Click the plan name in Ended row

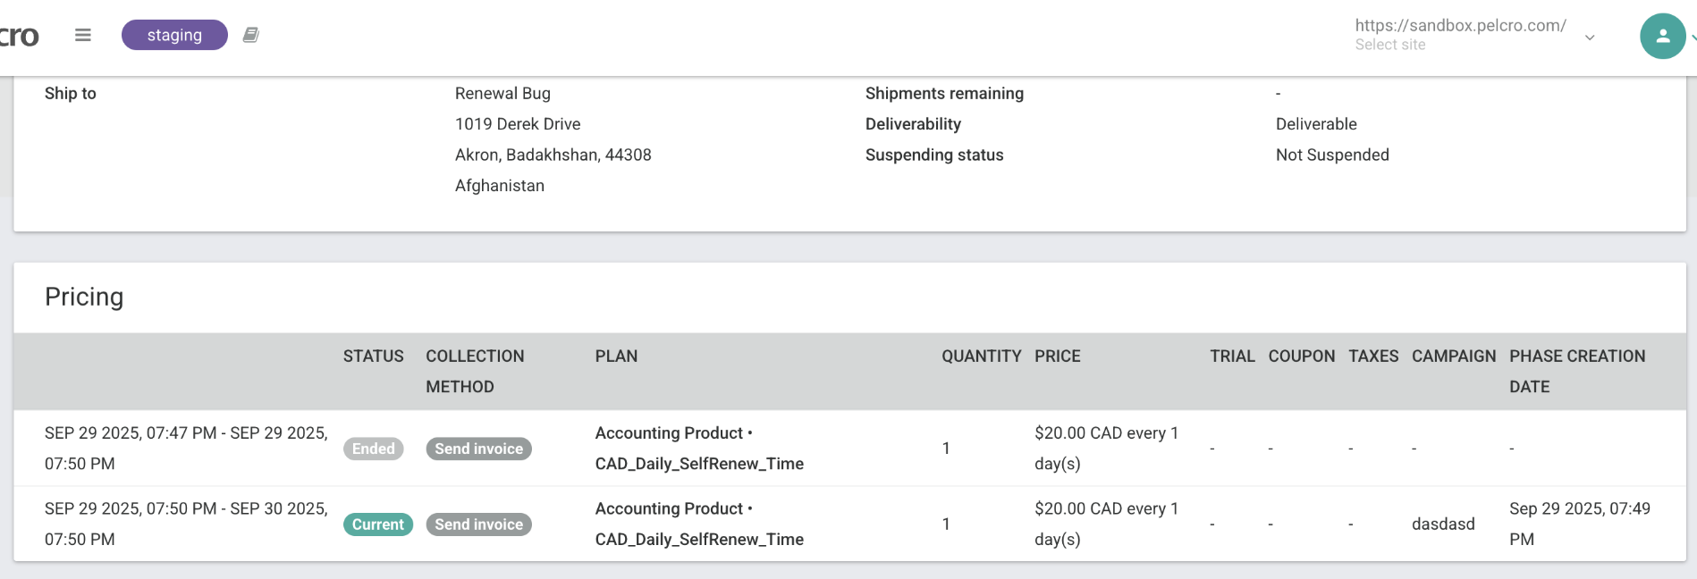pos(699,449)
